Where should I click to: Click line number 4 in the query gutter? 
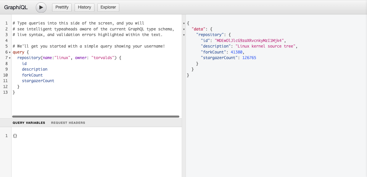tap(7, 40)
